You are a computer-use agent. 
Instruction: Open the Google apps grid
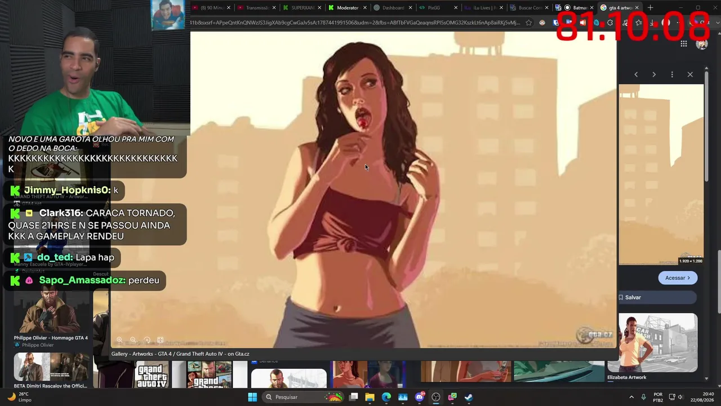(684, 44)
